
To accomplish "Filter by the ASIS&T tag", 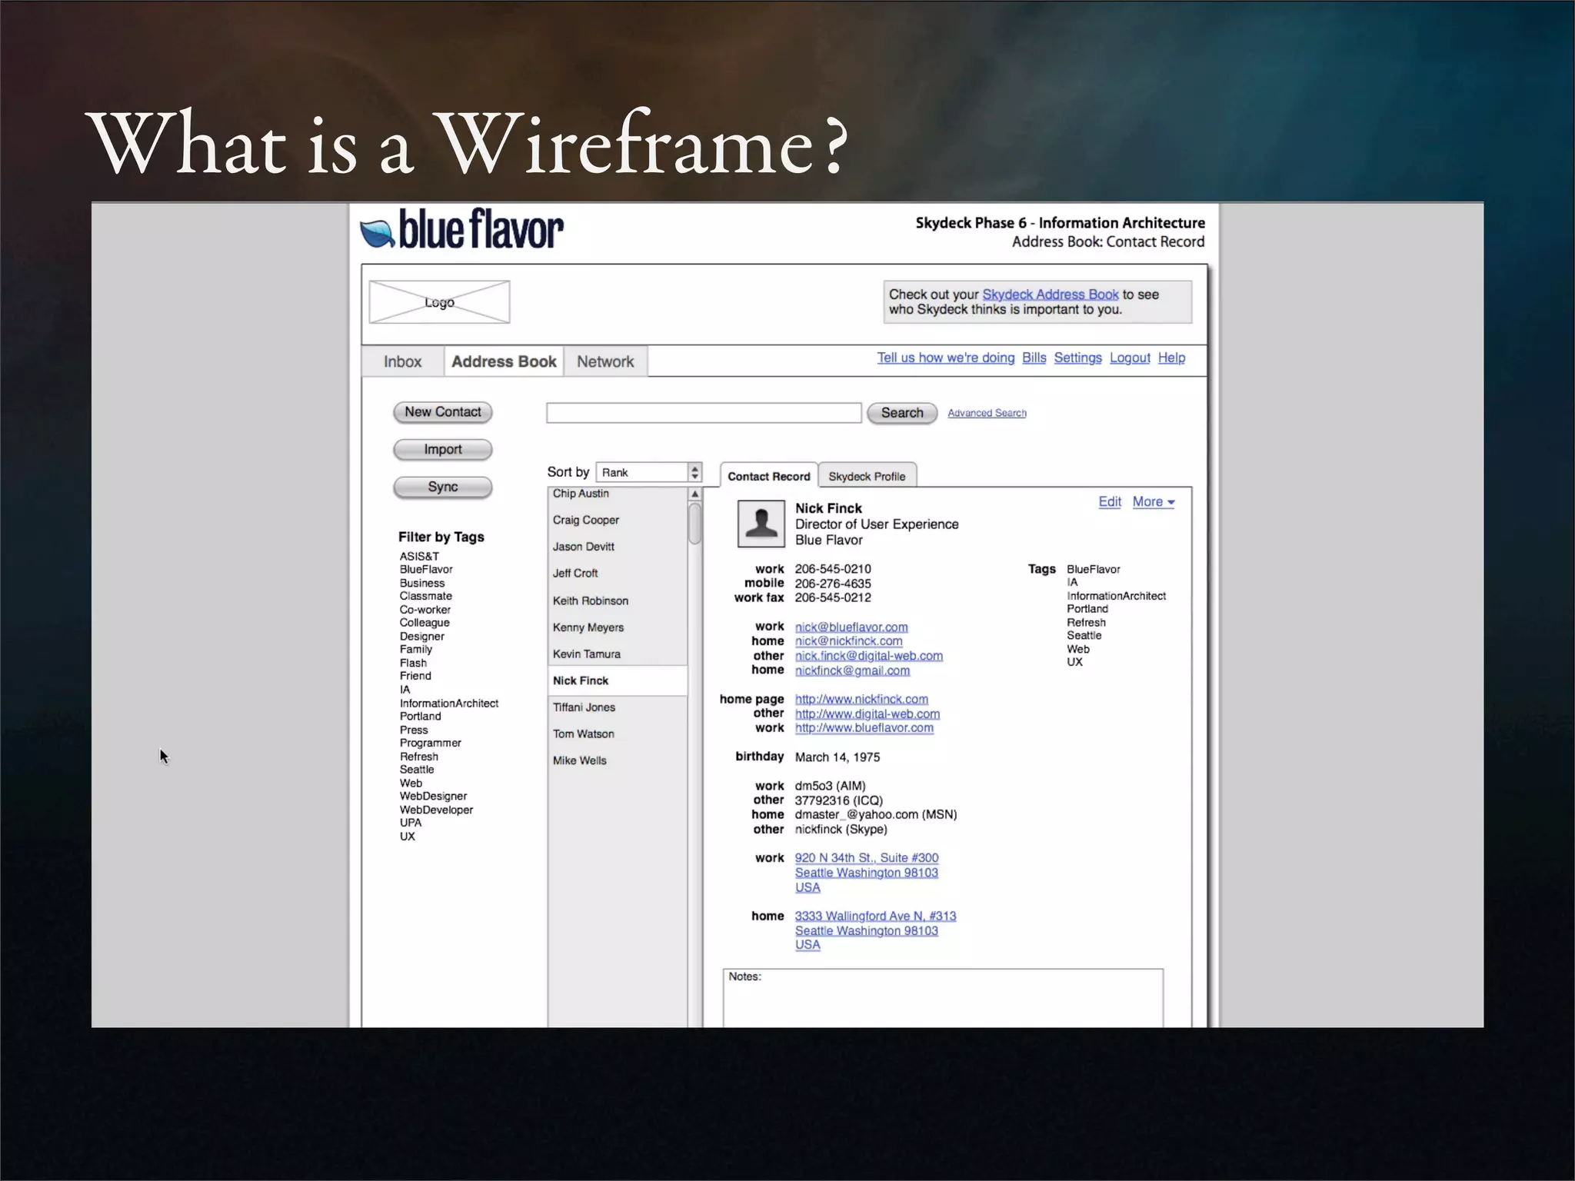I will click(x=419, y=556).
